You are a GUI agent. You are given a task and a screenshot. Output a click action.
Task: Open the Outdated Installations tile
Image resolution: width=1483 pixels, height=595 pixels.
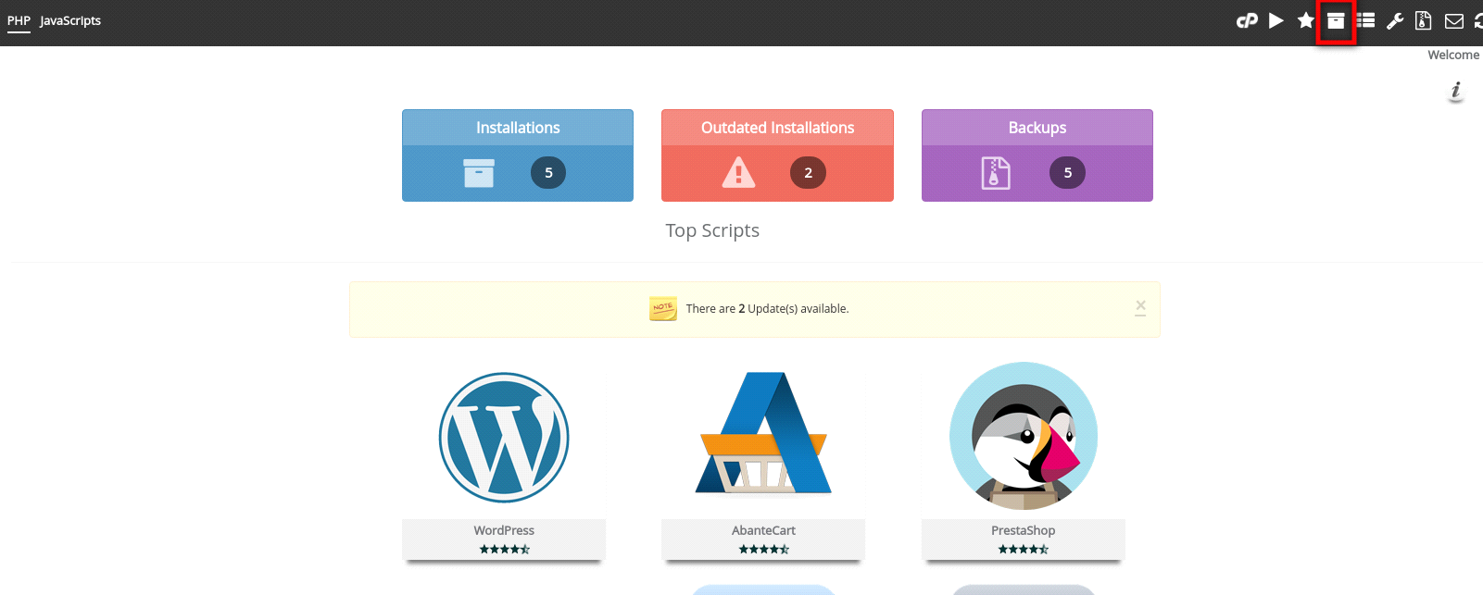[777, 155]
